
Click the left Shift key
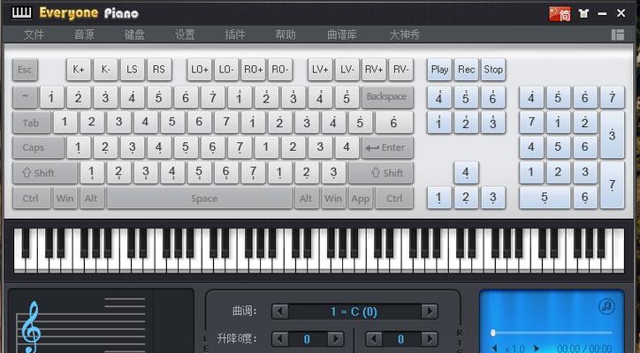click(x=45, y=173)
